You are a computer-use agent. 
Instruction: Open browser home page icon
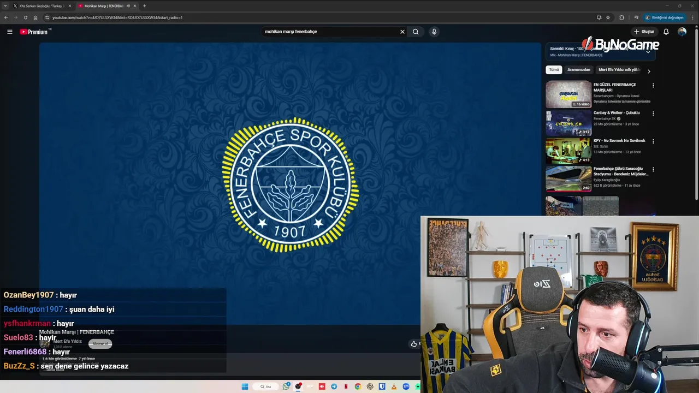(x=35, y=17)
